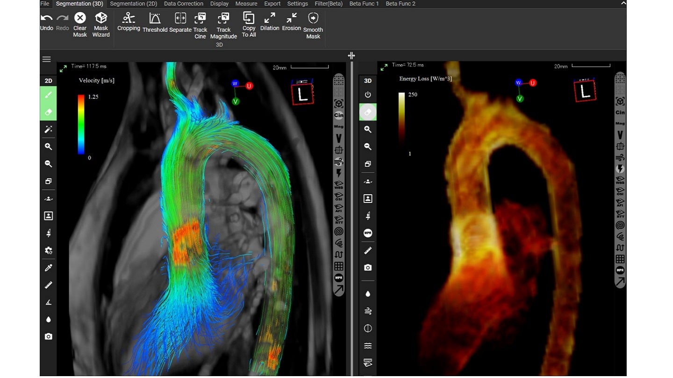The height and width of the screenshot is (378, 673).
Task: Toggle the power icon in right viewer
Action: pos(368,95)
